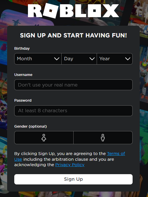
Task: Open the Year birthday dropdown
Action: click(x=115, y=59)
